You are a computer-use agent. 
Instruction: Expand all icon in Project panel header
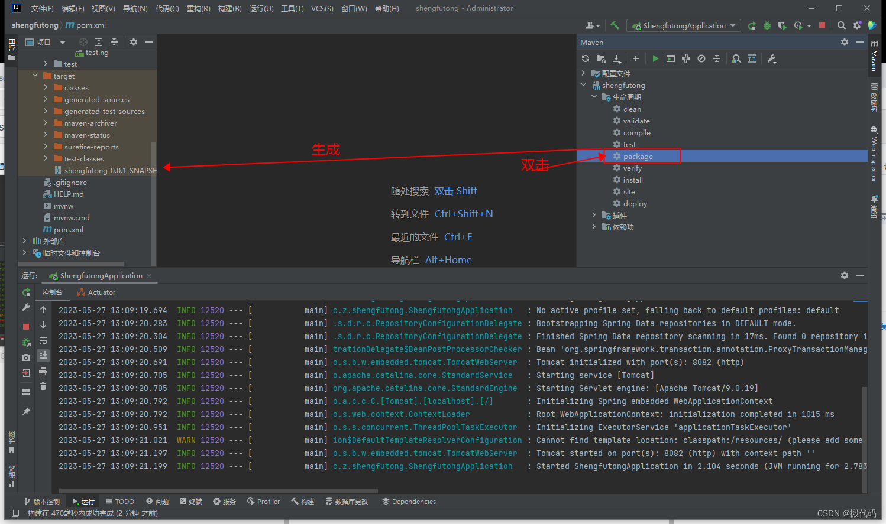99,42
